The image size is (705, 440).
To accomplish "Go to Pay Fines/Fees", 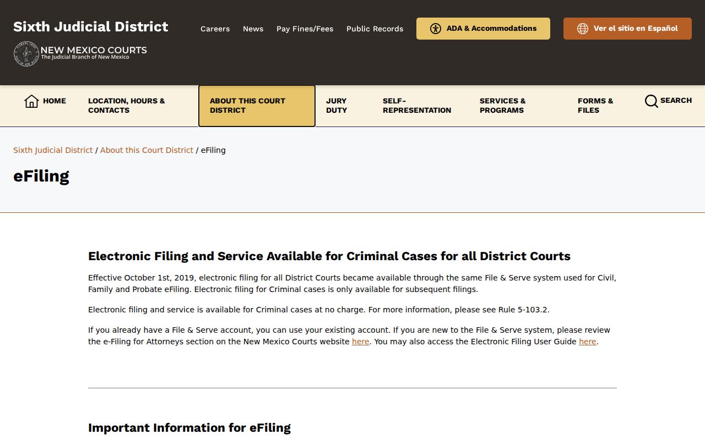I will [305, 29].
